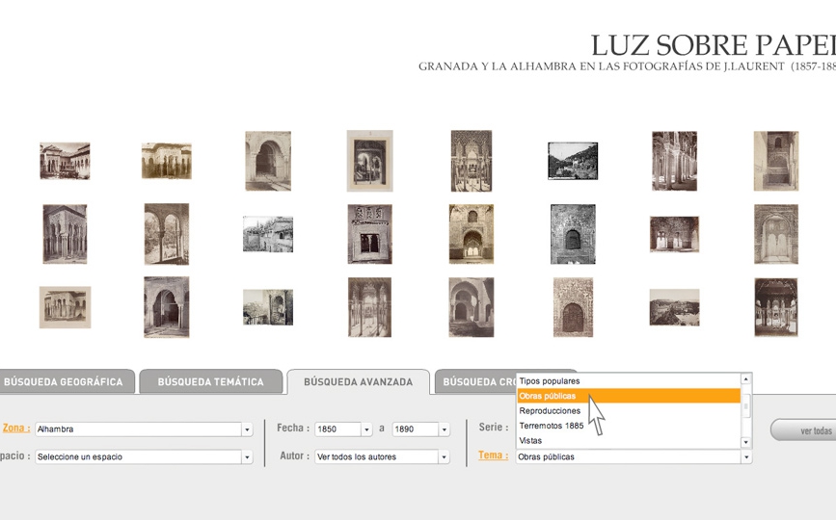Image resolution: width=836 pixels, height=520 pixels.
Task: Expand the start year 1850 dropdown
Action: click(x=366, y=429)
